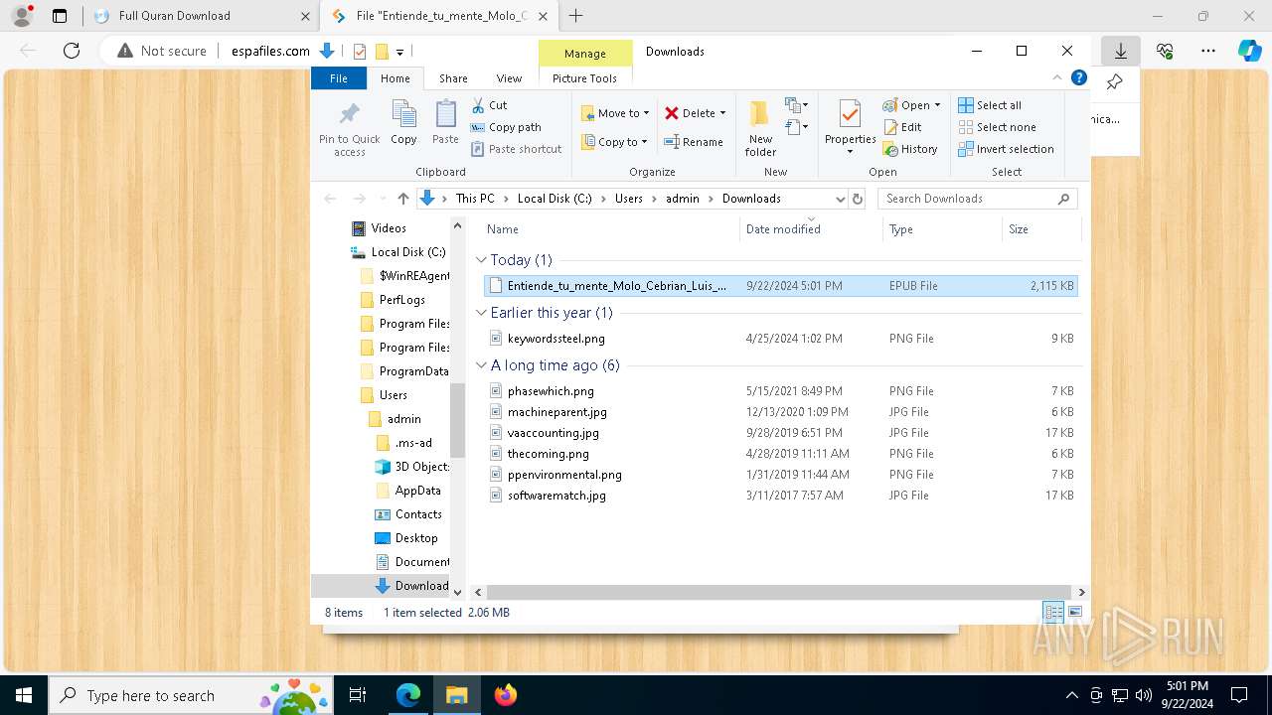Go up one folder level
Viewport: 1272px width, 715px height.
point(402,199)
